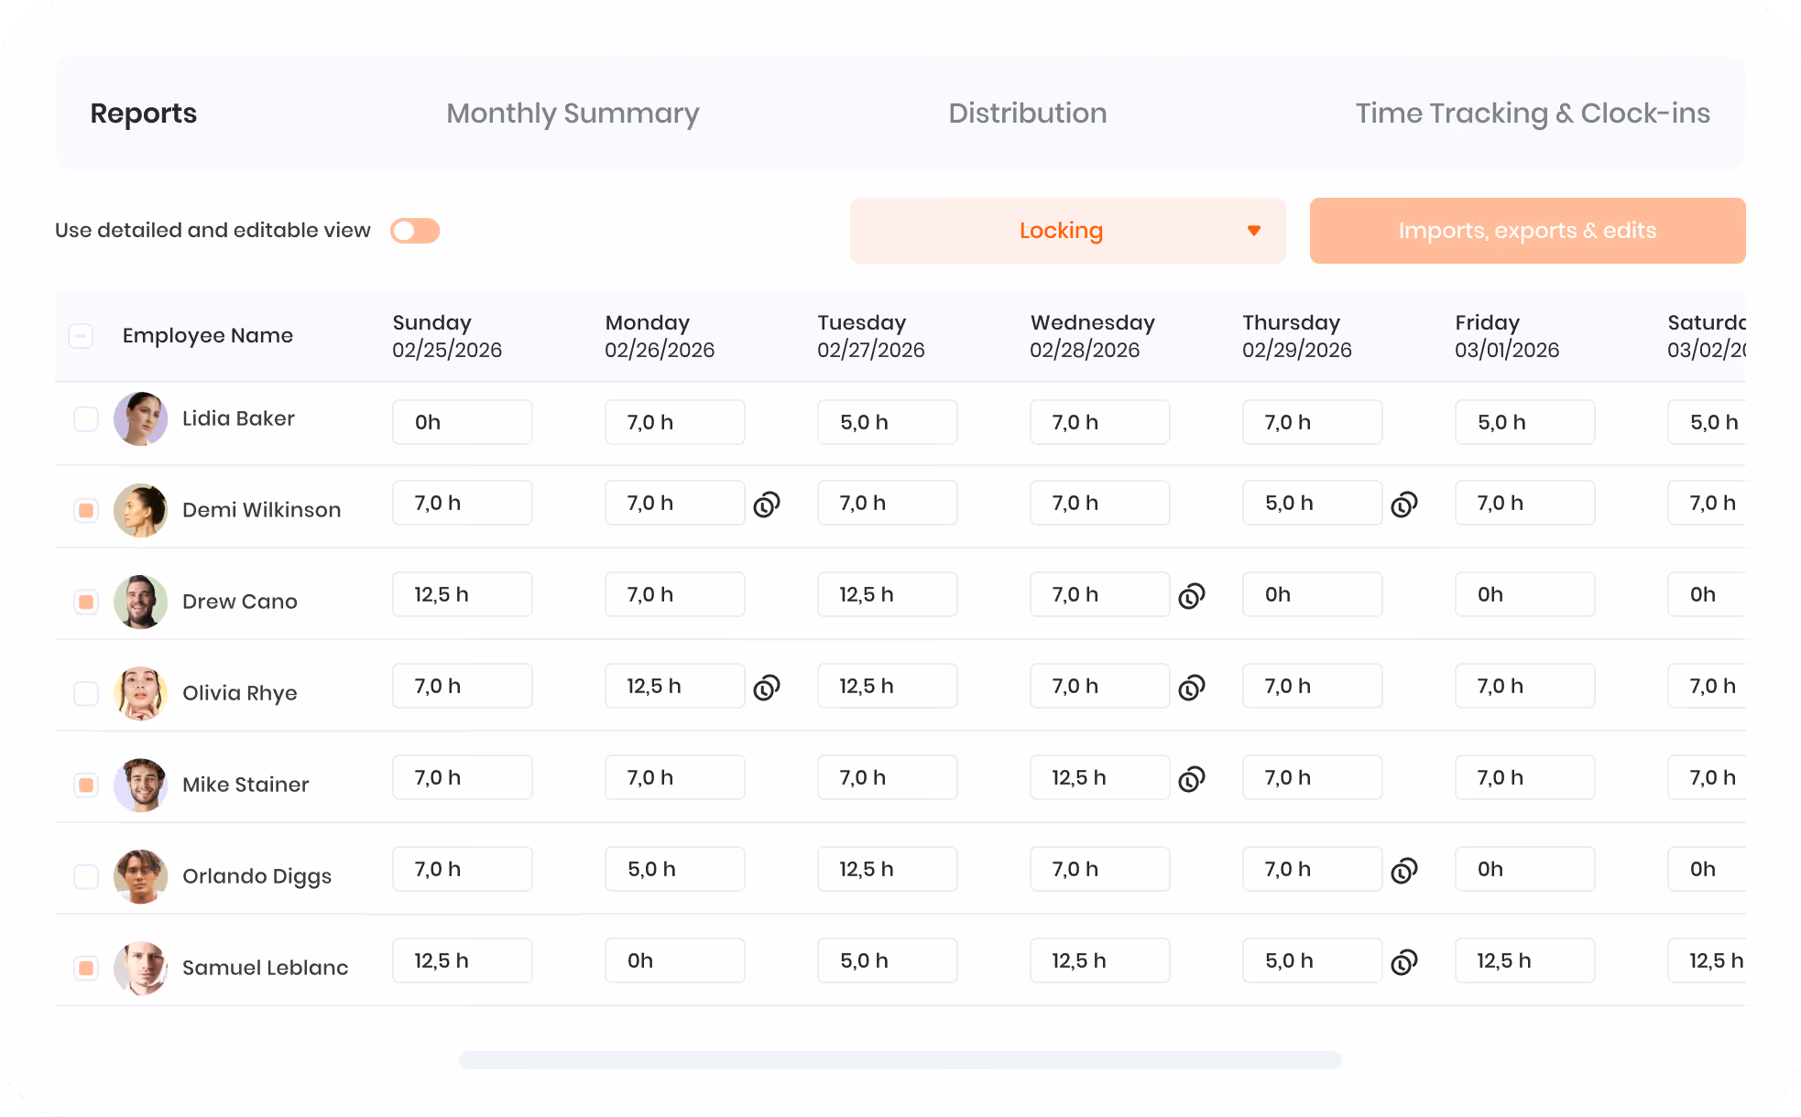Image resolution: width=1801 pixels, height=1117 pixels.
Task: Click clock icon beside Demi Wilkinson's Thursday hours
Action: click(x=1404, y=504)
